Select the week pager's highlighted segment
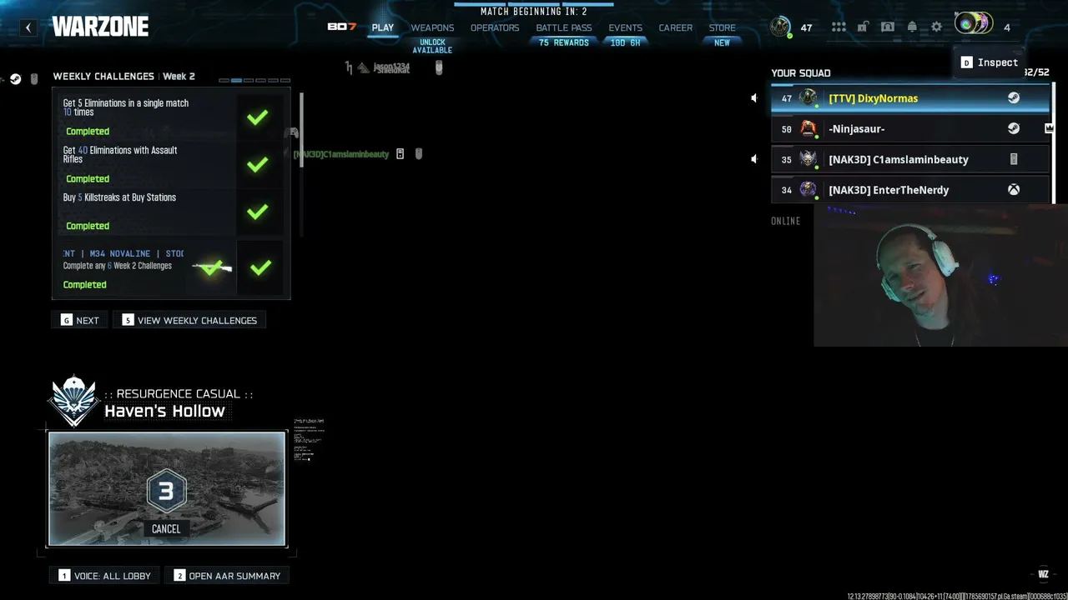 [x=236, y=81]
